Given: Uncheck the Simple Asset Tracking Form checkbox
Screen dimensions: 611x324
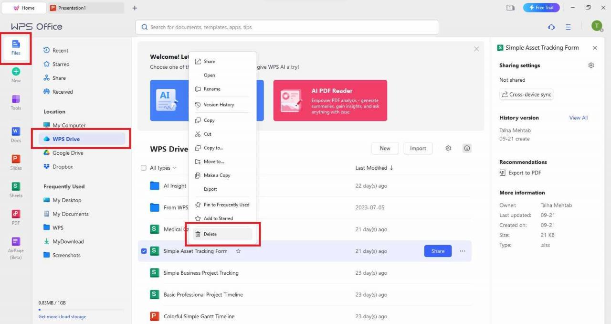Looking at the screenshot, I should (144, 251).
